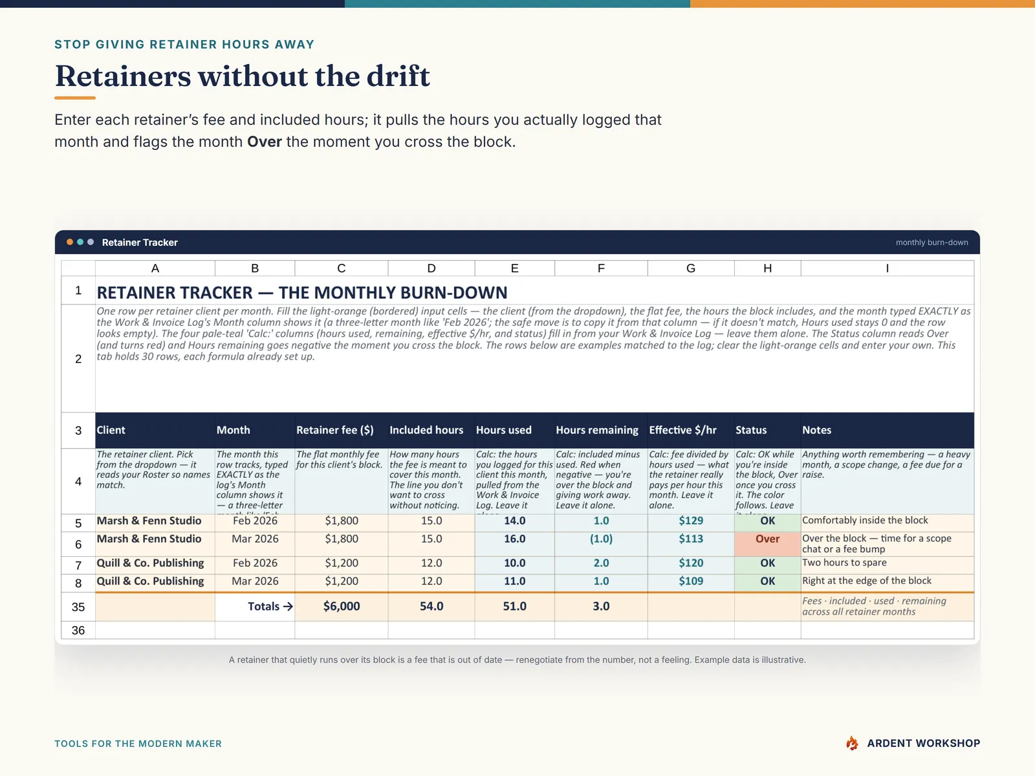
Task: Click the 'Effective $/hr' header cell
Action: [x=691, y=431]
